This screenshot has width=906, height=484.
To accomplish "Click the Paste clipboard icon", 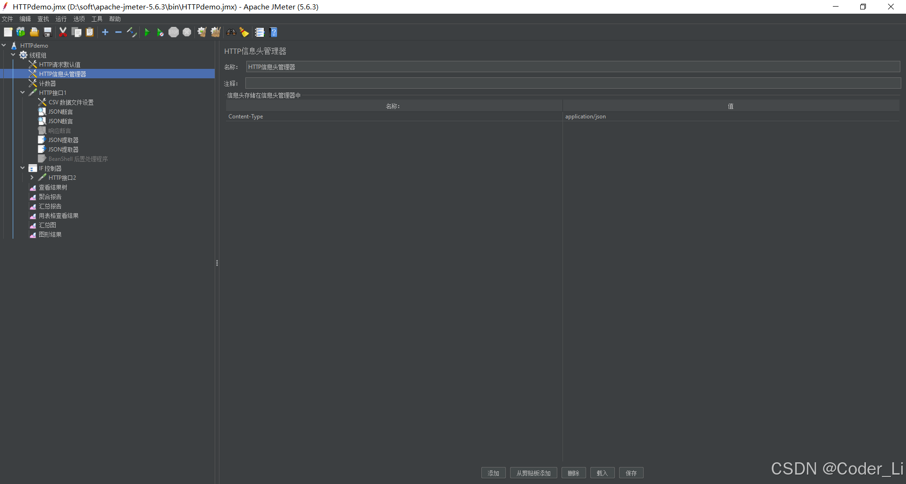I will (x=90, y=32).
